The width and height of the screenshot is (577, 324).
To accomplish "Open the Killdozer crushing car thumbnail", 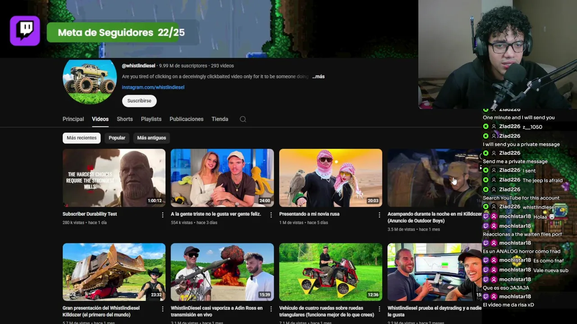I will 114,272.
